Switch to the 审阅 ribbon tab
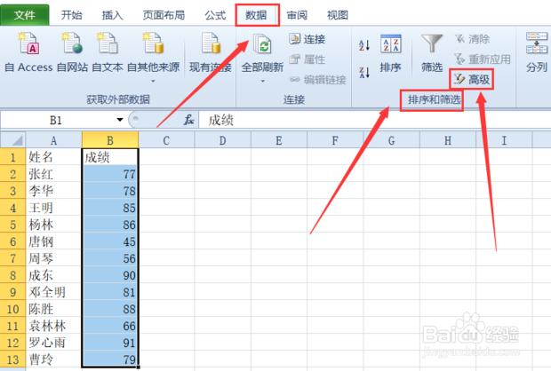The width and height of the screenshot is (551, 371). 297,15
